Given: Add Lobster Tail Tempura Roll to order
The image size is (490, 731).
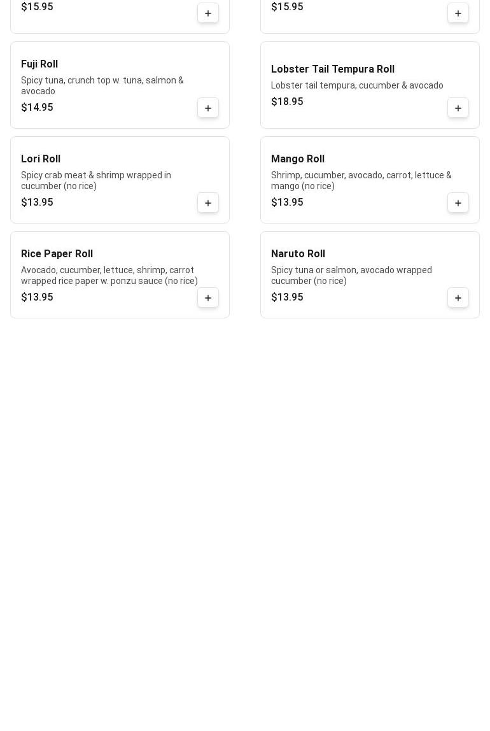Looking at the screenshot, I should tap(458, 108).
